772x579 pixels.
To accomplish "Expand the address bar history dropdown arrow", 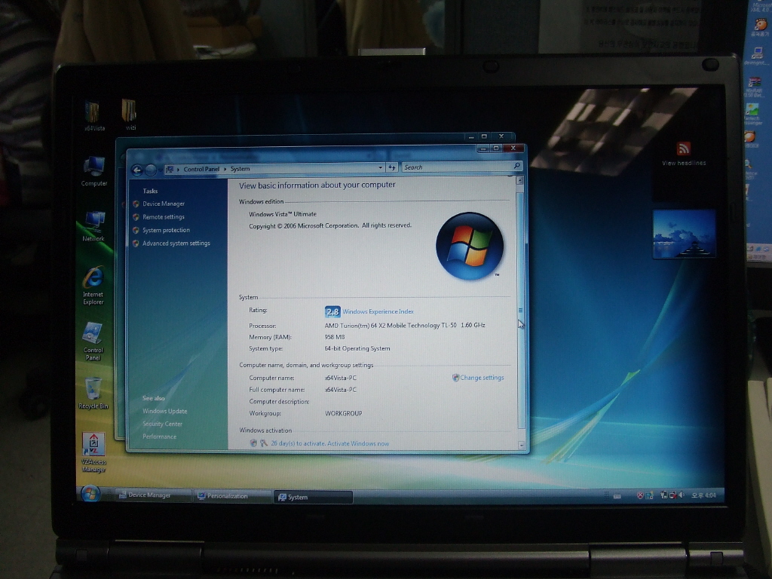I will coord(380,168).
